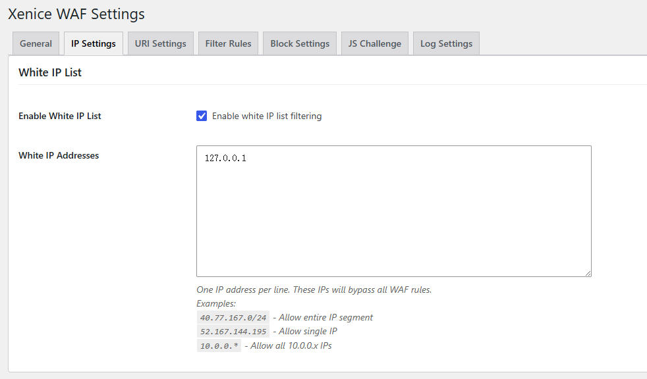
Task: Click the White IP List section heading
Action: coord(50,72)
